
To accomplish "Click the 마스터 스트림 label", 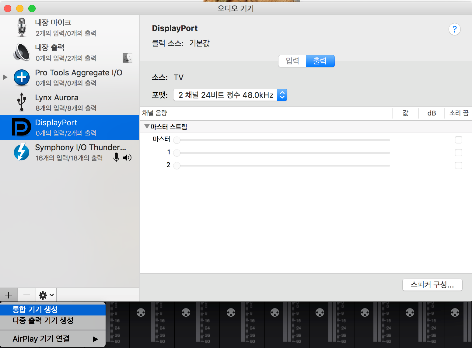I will coord(169,127).
